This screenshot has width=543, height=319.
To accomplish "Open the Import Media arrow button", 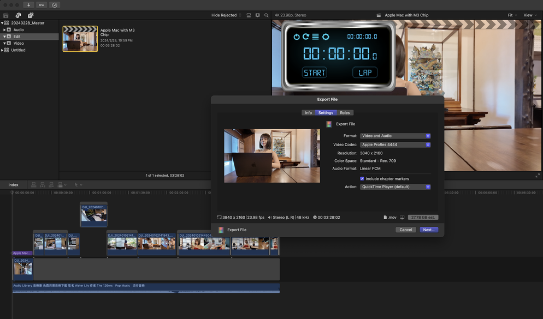I will pyautogui.click(x=28, y=5).
